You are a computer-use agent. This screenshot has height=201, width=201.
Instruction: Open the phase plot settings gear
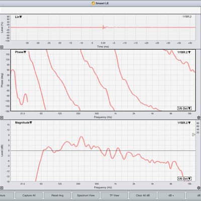click(x=199, y=118)
